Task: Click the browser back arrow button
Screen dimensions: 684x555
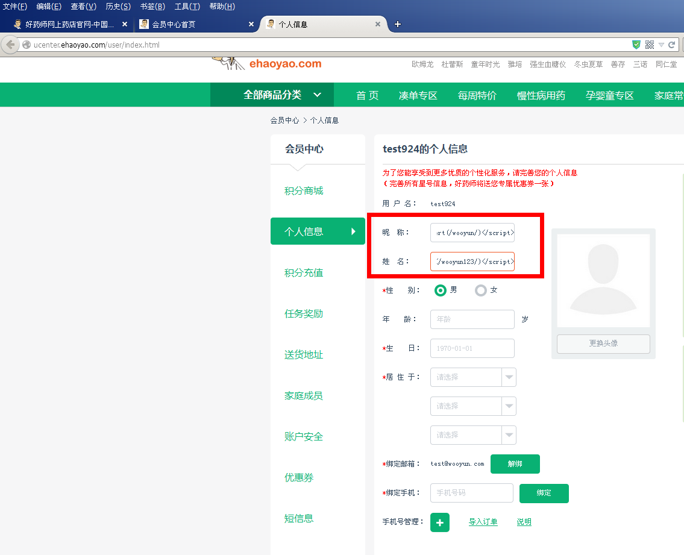Action: coord(10,45)
